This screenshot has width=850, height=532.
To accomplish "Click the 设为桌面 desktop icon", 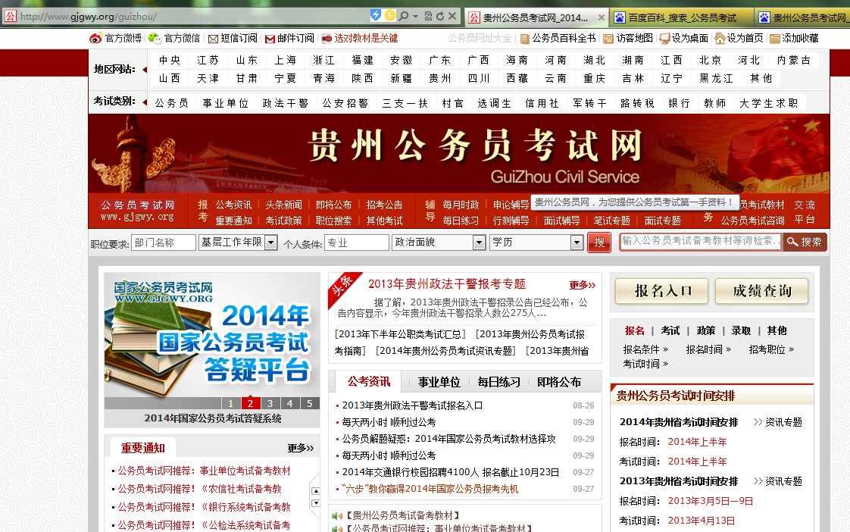I will pyautogui.click(x=664, y=39).
